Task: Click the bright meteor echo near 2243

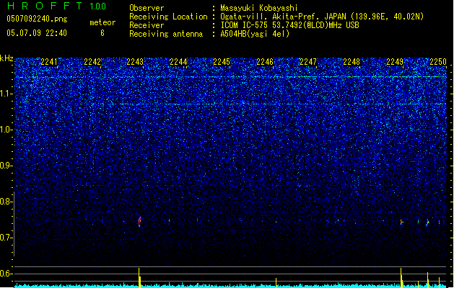Action: [x=139, y=221]
